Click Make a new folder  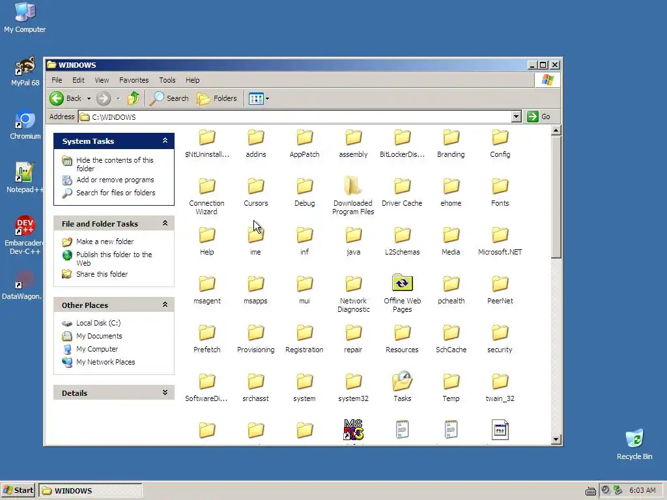pyautogui.click(x=105, y=242)
